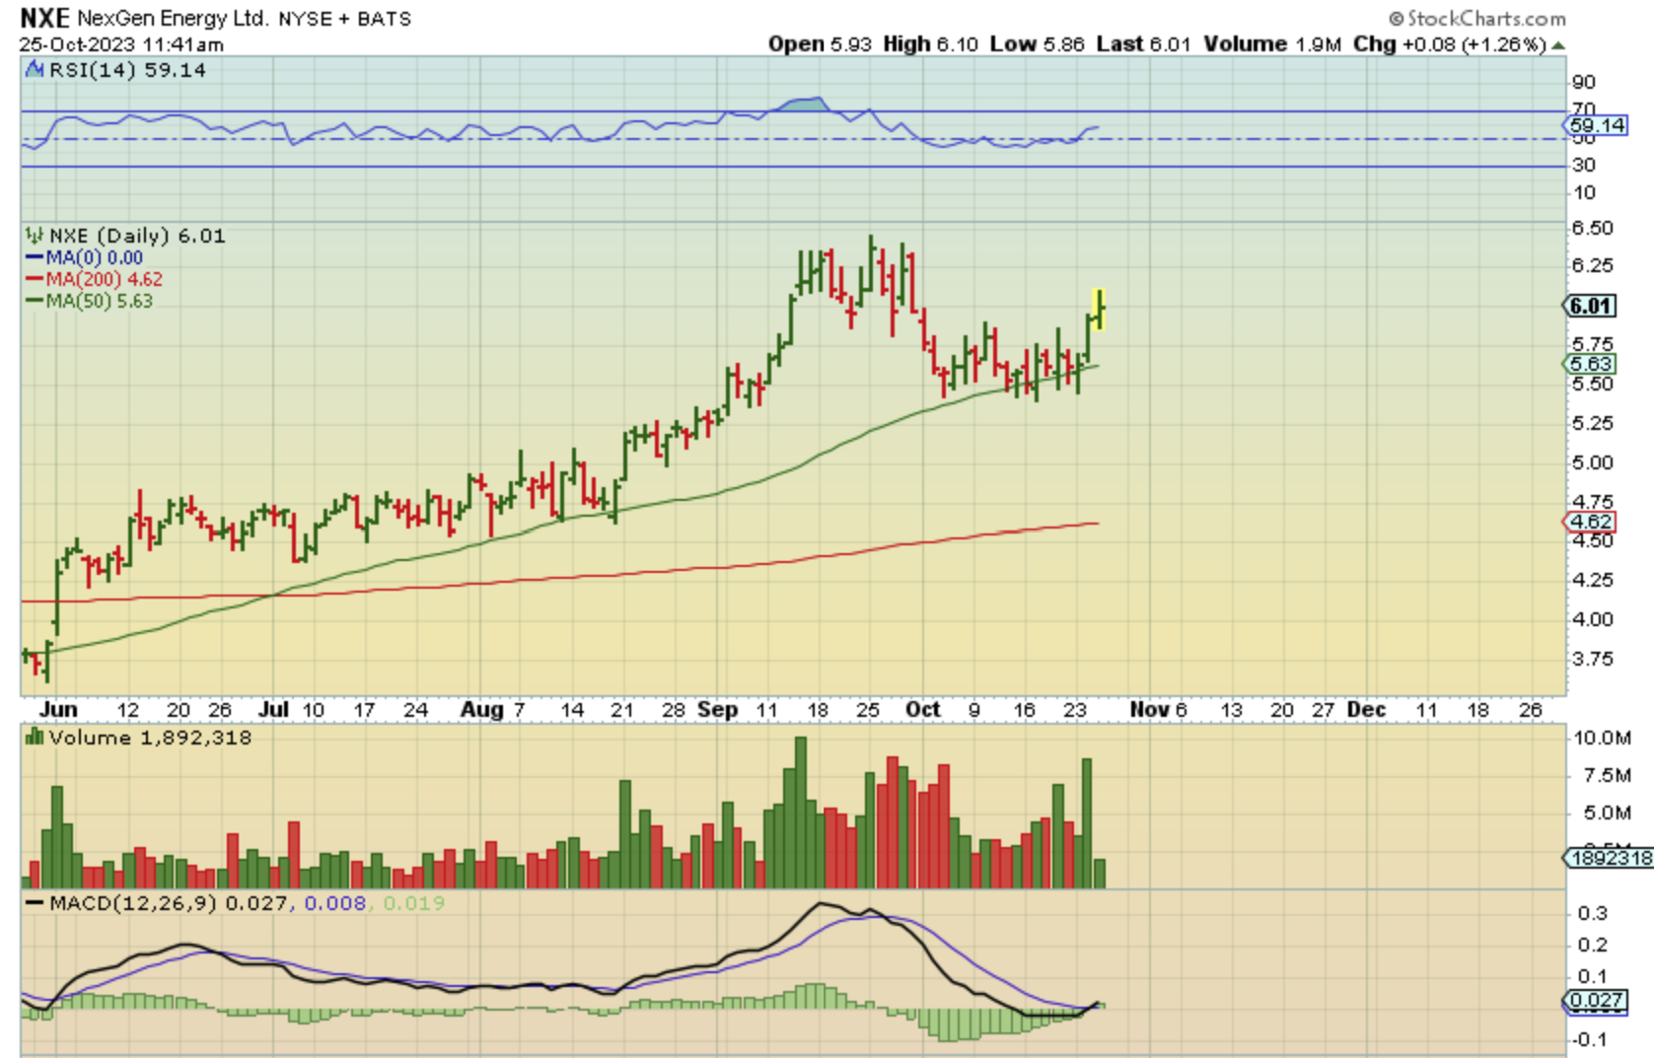Click the Volume 1,892,318 legend label

point(150,738)
